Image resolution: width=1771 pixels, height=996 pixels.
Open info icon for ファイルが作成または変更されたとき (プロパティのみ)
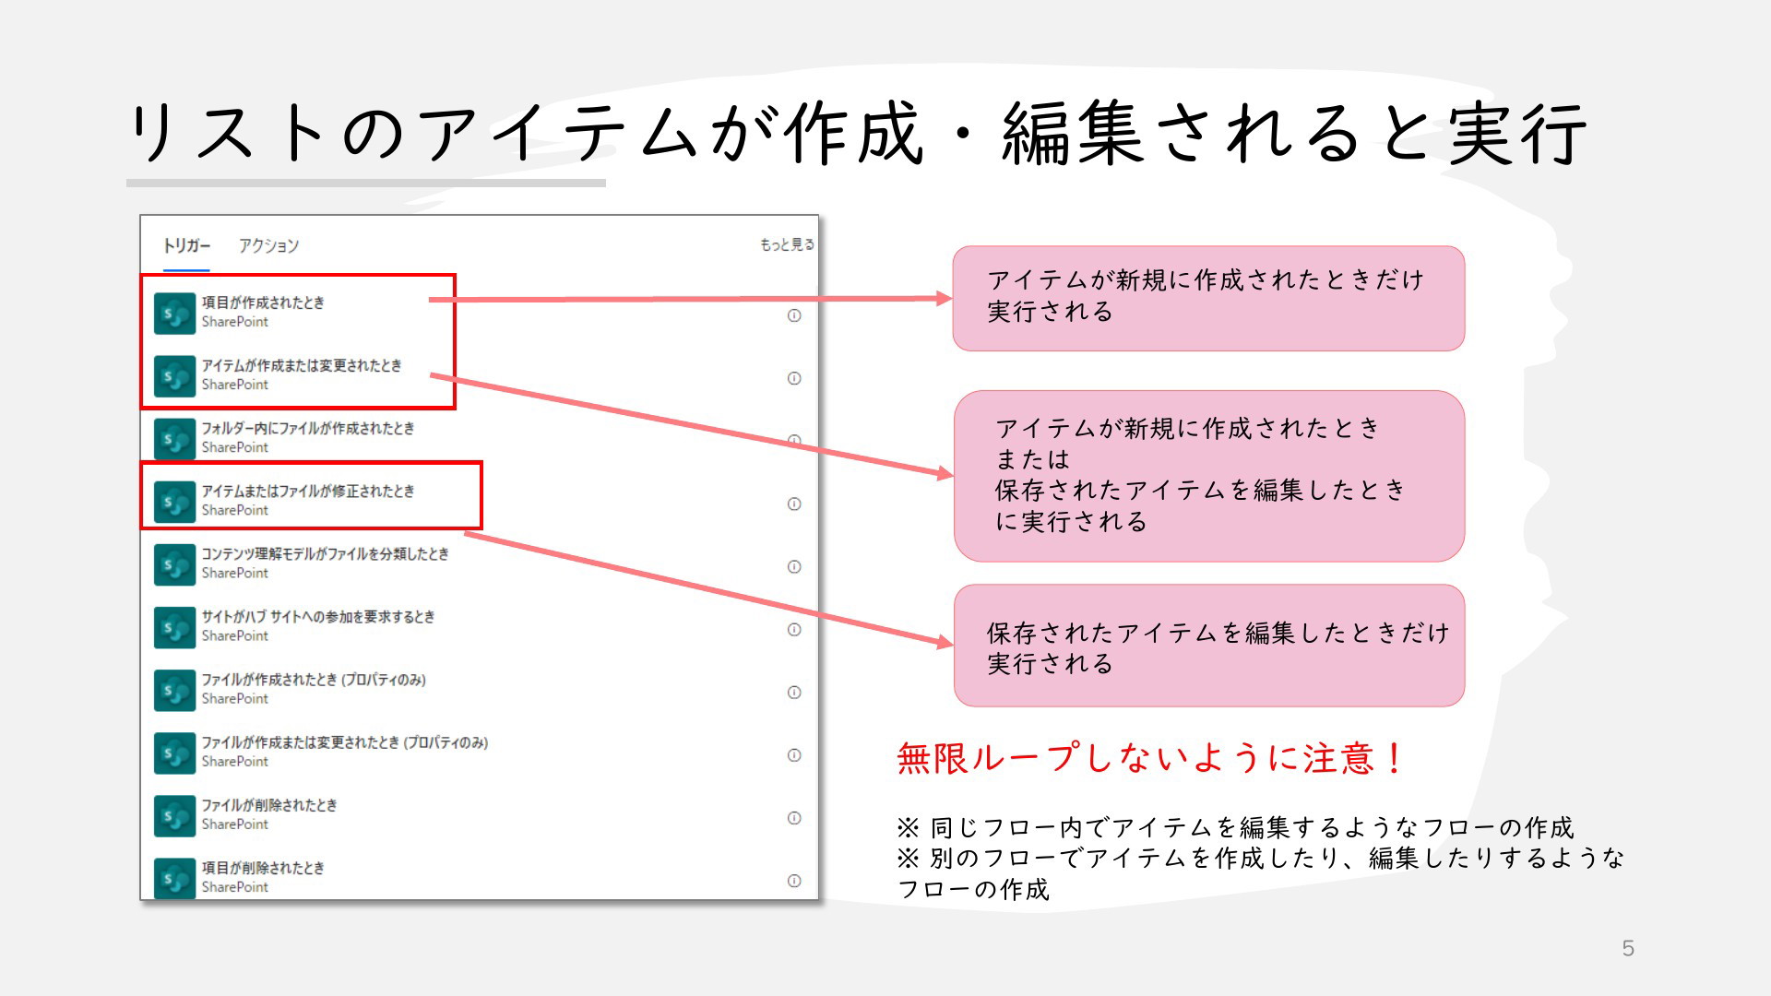coord(794,754)
